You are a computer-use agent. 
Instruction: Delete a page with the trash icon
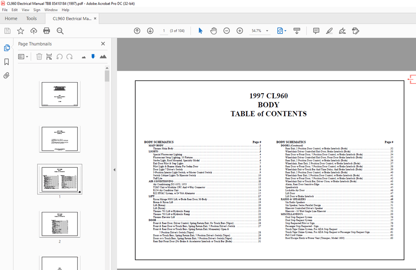pyautogui.click(x=39, y=56)
